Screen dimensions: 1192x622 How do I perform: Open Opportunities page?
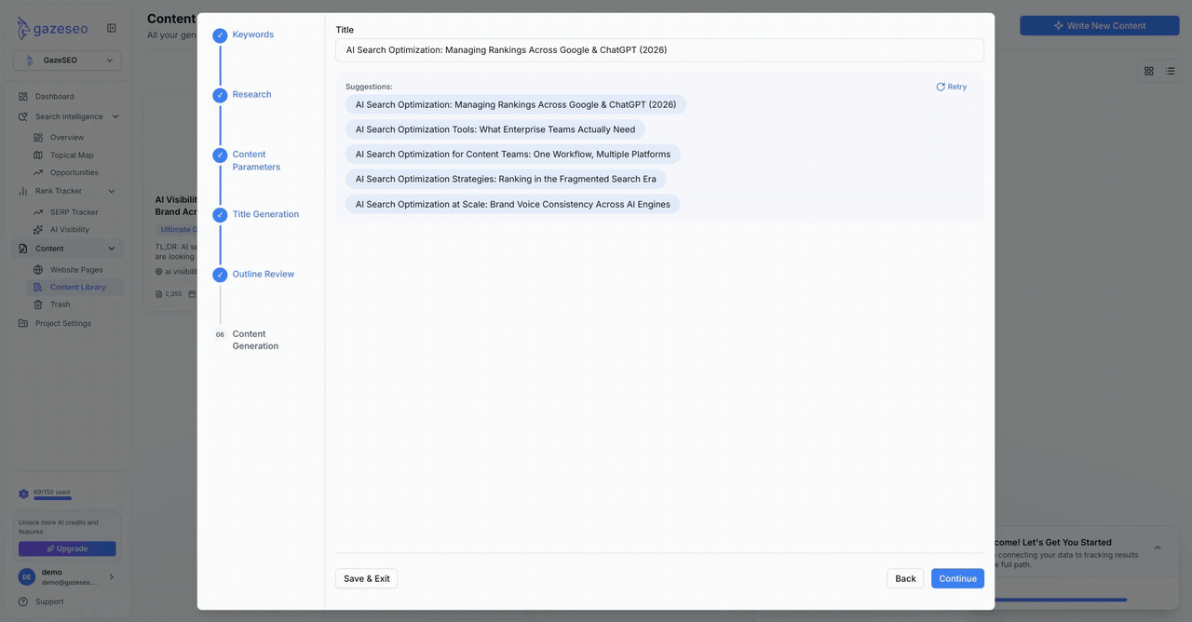tap(74, 172)
